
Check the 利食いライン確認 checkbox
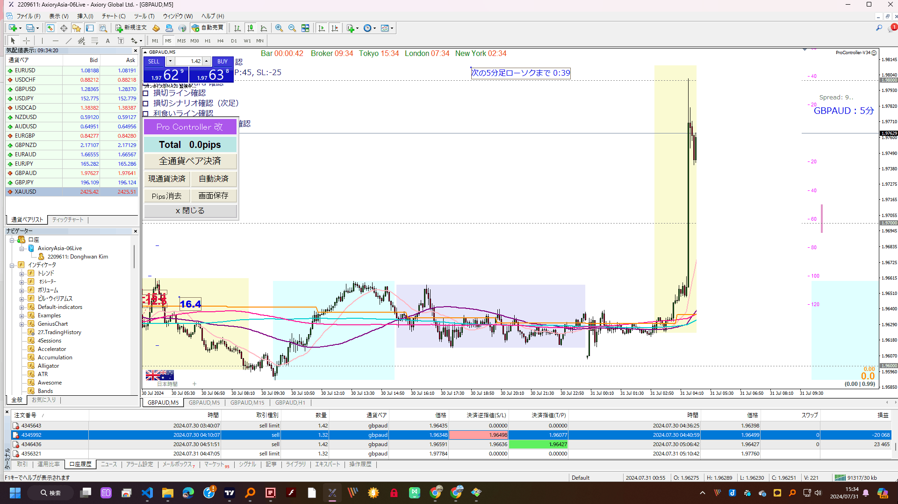pyautogui.click(x=145, y=113)
